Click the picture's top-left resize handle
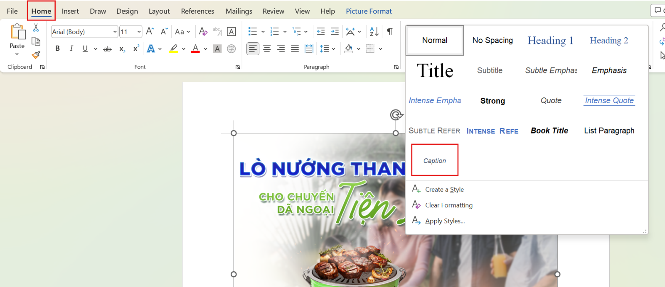The image size is (665, 287). [x=234, y=133]
